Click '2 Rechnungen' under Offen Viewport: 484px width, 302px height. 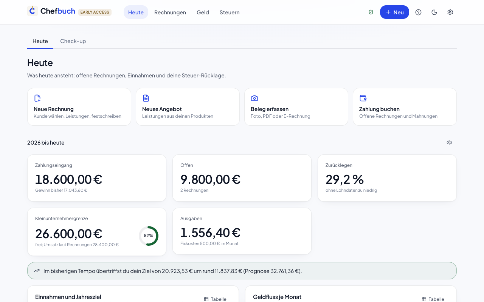click(194, 190)
